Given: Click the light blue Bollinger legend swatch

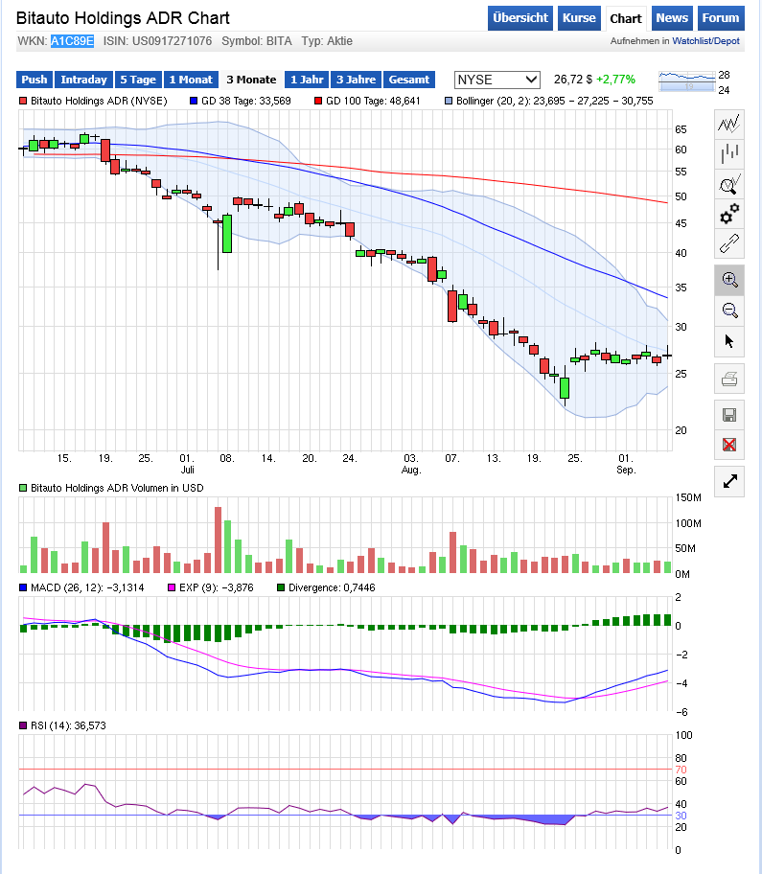Looking at the screenshot, I should pyautogui.click(x=449, y=101).
